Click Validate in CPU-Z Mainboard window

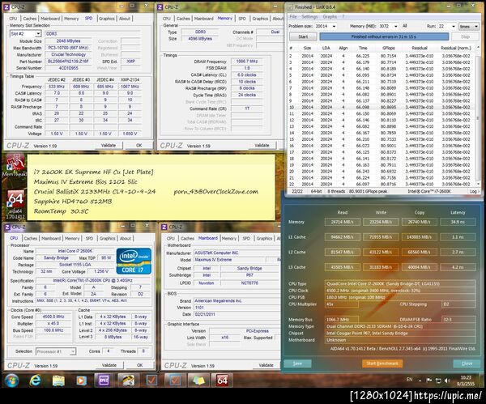tap(266, 365)
